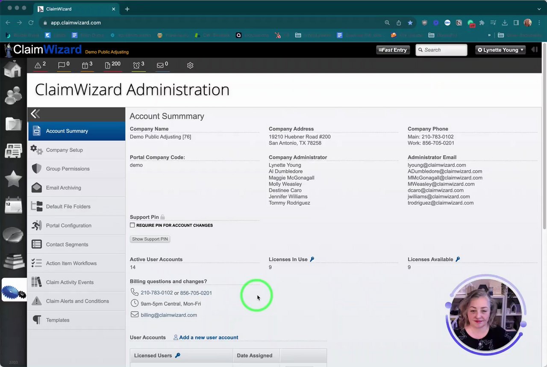Click the browser profile avatar
Viewport: 547px width, 367px height.
tap(528, 23)
